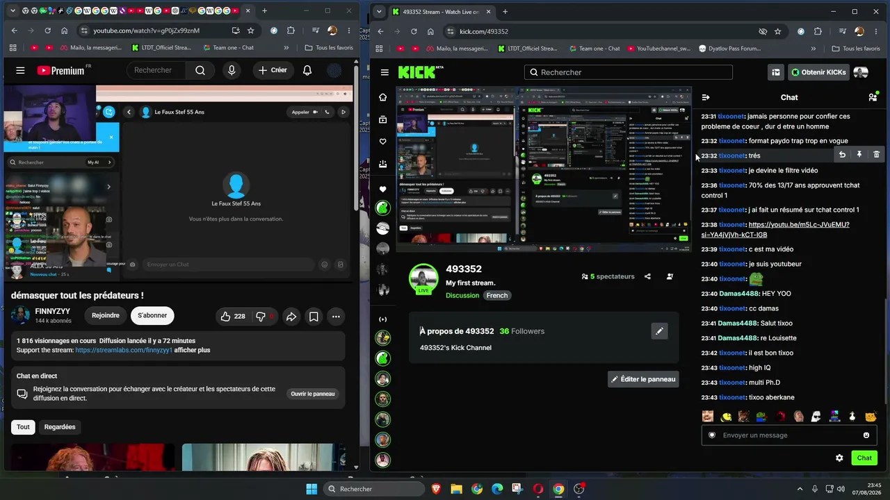The height and width of the screenshot is (500, 890).
Task: Click 'Ouvrir le panneau' for live chat
Action: 313,394
